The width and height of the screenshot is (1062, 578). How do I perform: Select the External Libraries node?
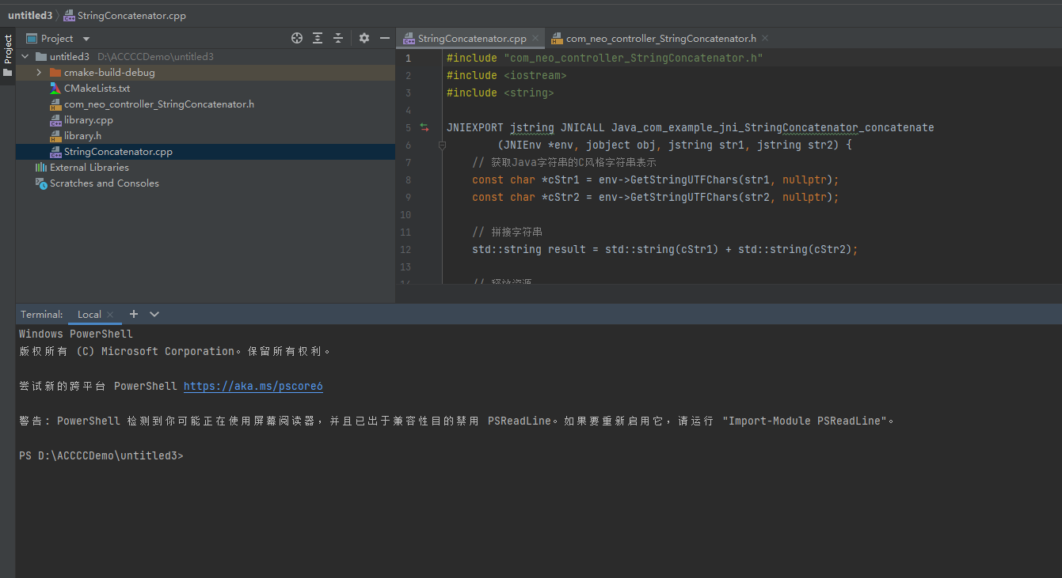[205, 168]
